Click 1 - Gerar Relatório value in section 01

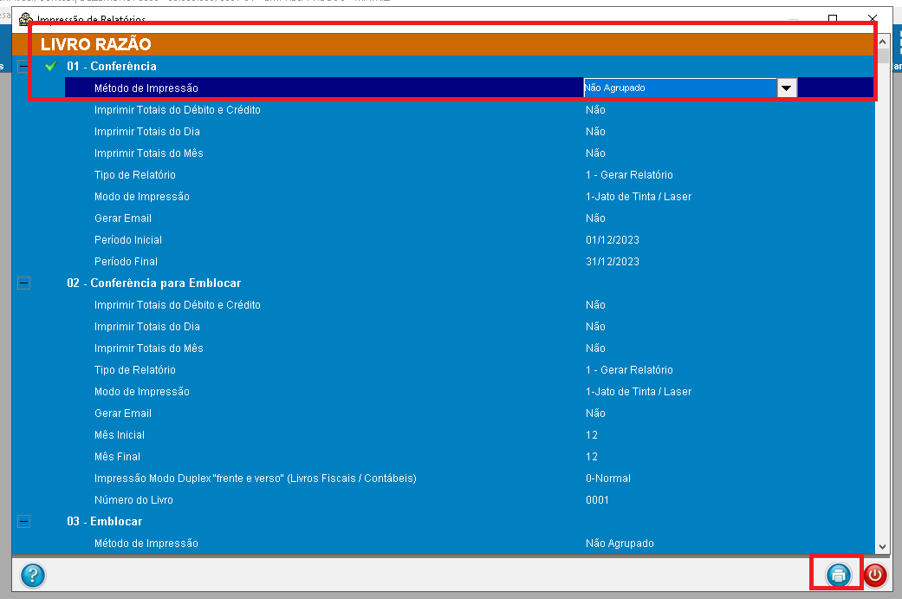point(629,175)
